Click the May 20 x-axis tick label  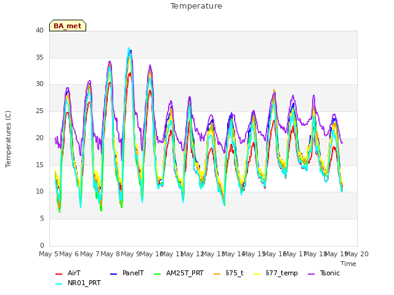tap(357, 254)
